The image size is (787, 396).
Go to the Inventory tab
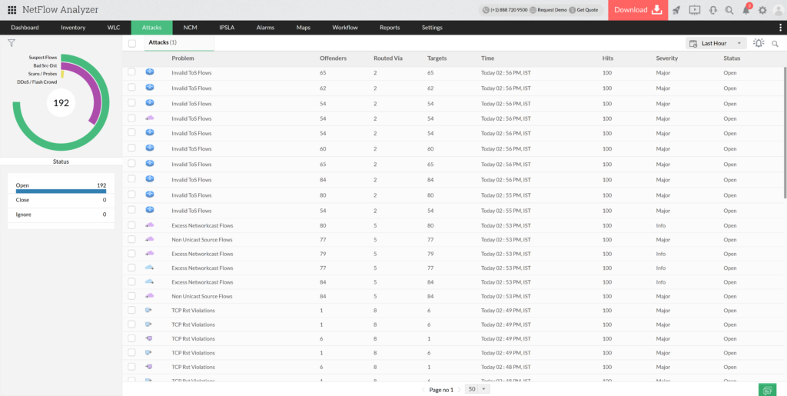pos(73,28)
